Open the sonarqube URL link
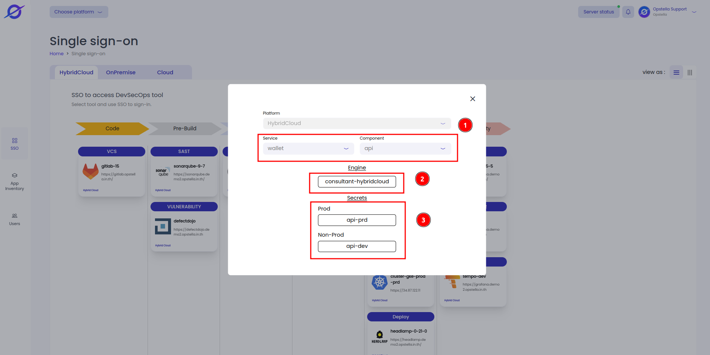The width and height of the screenshot is (710, 355). 192,177
